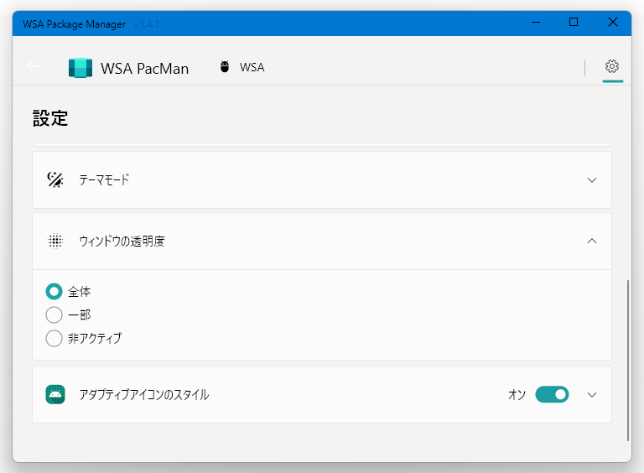This screenshot has width=644, height=473.
Task: Select the 全体 radio option
Action: 54,292
